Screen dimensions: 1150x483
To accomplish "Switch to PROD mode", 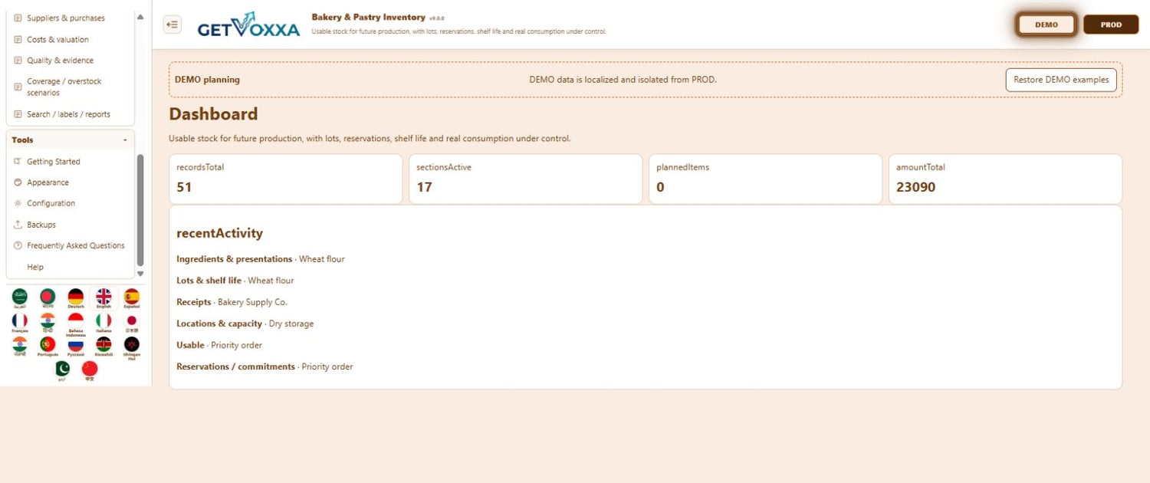I will 1111,25.
